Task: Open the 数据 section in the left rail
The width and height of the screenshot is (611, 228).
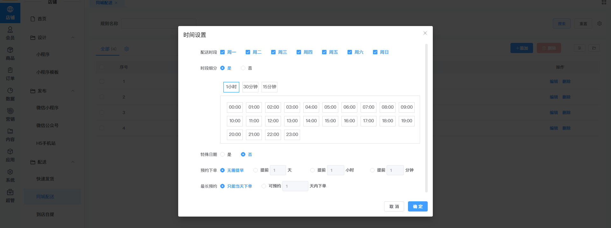Action: click(x=10, y=94)
